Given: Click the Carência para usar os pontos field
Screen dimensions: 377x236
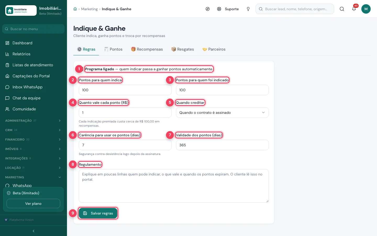Looking at the screenshot, I should pyautogui.click(x=125, y=145).
